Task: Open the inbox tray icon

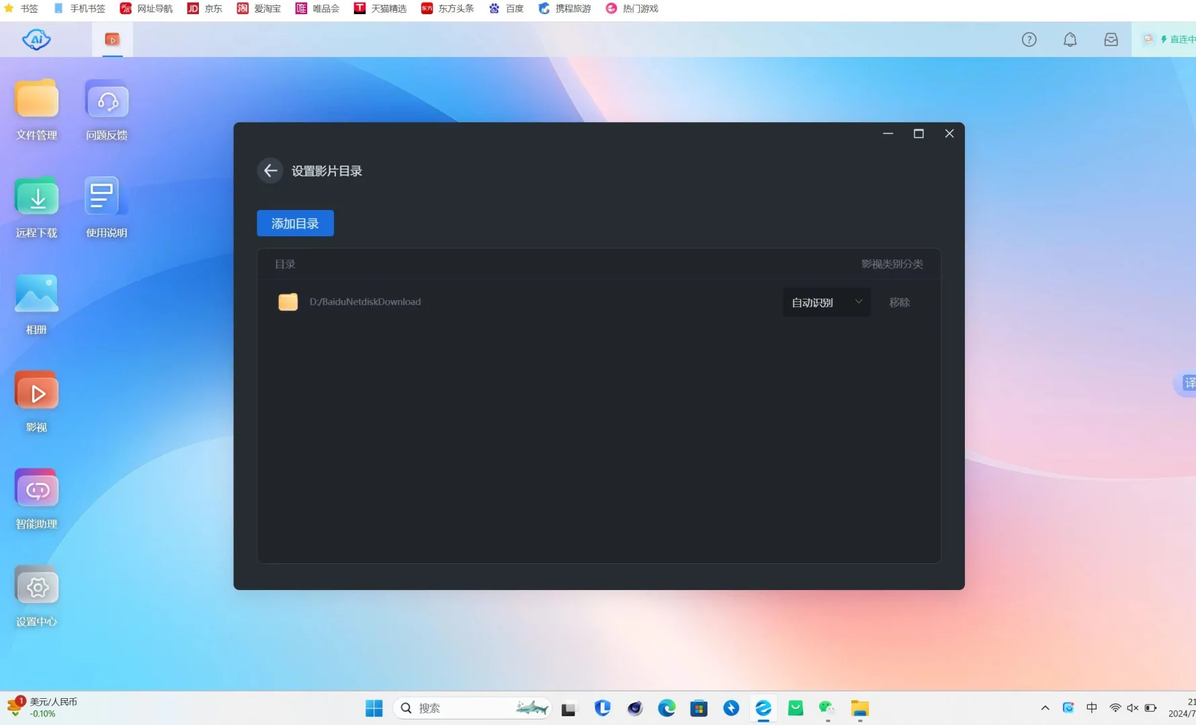Action: [1111, 39]
